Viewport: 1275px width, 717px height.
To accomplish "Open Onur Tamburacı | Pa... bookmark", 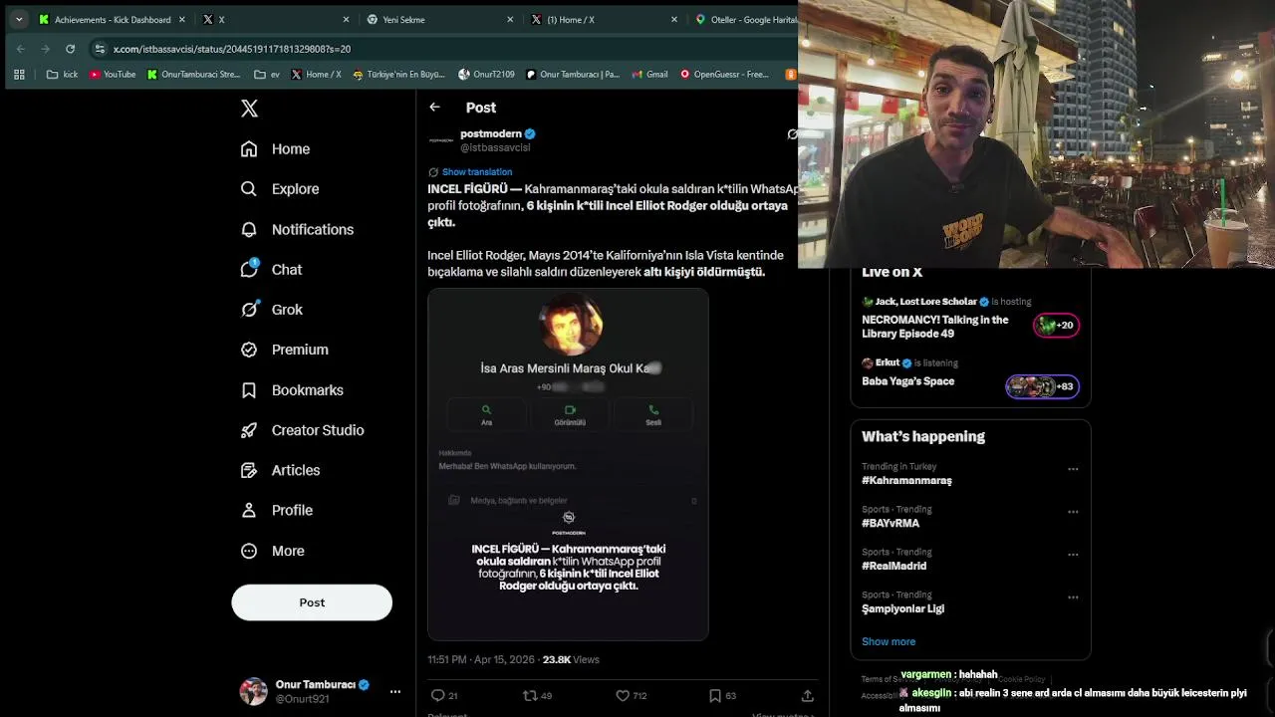I will (573, 74).
